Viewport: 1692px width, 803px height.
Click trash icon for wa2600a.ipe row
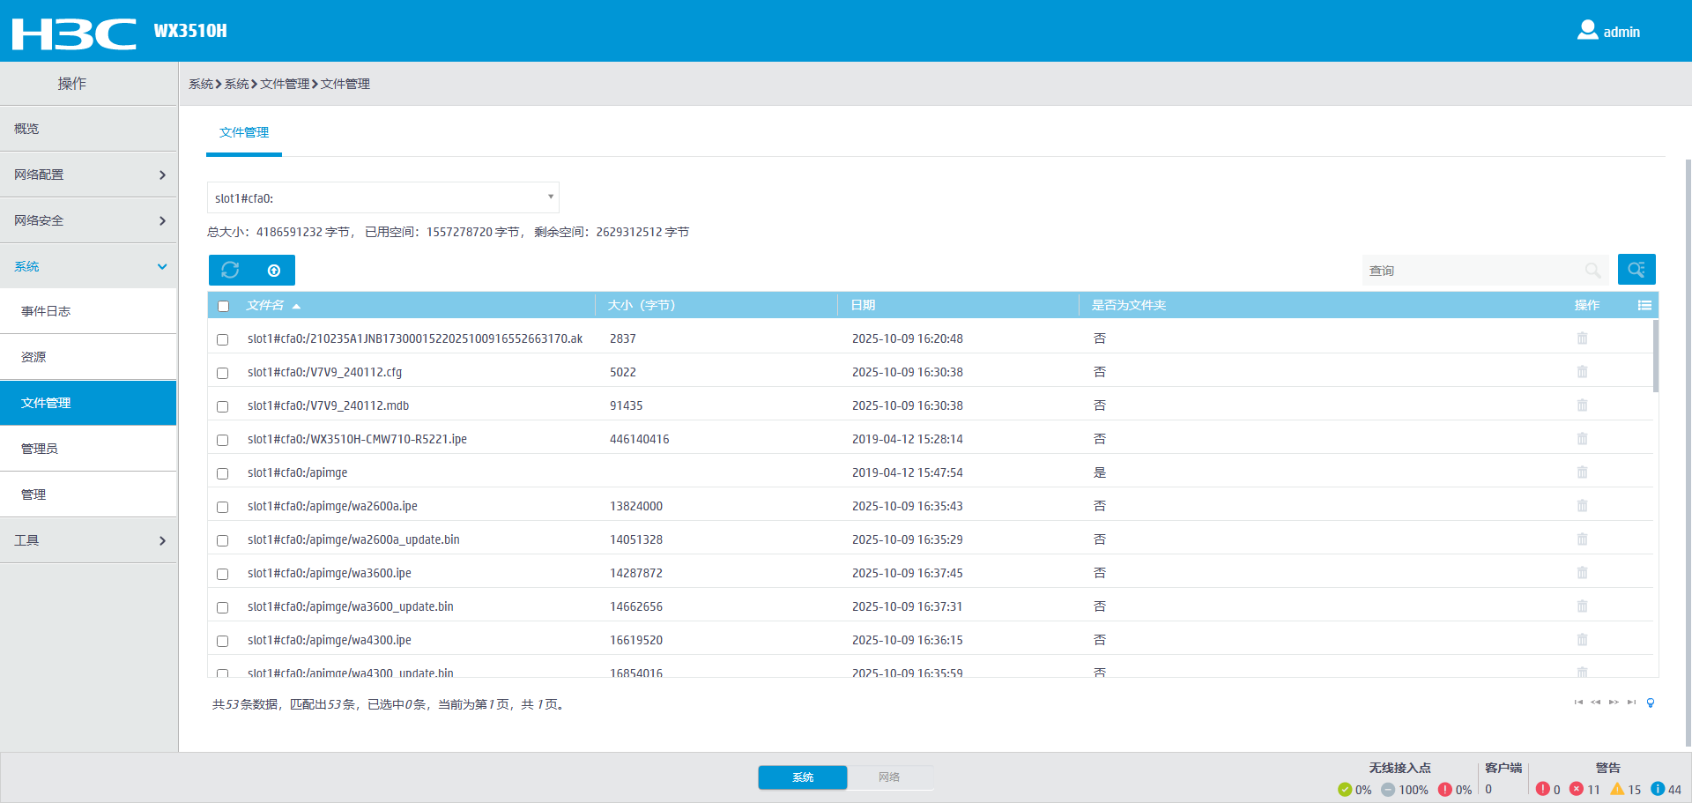tap(1582, 506)
